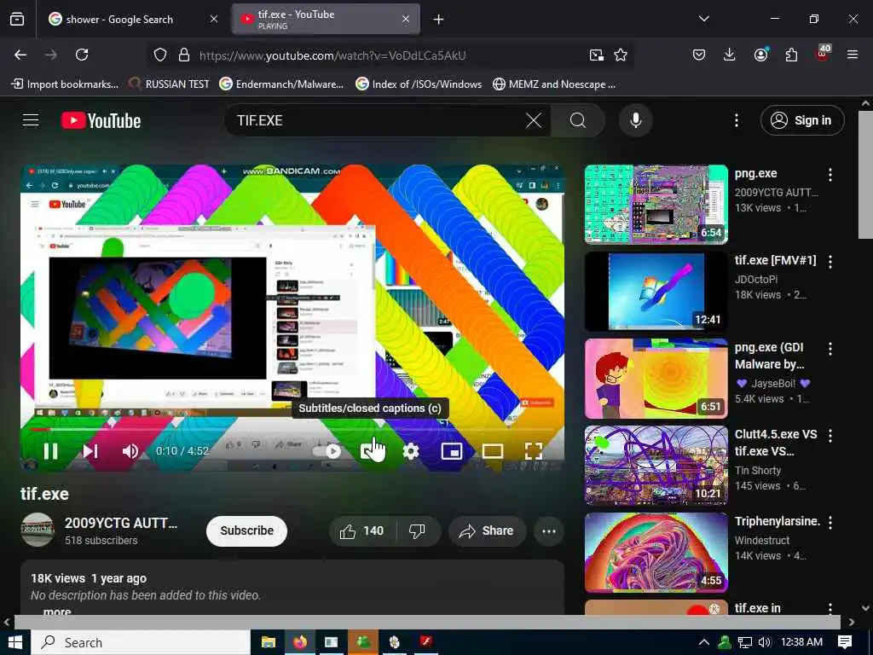Skip to next video in player
The height and width of the screenshot is (655, 873).
click(90, 451)
